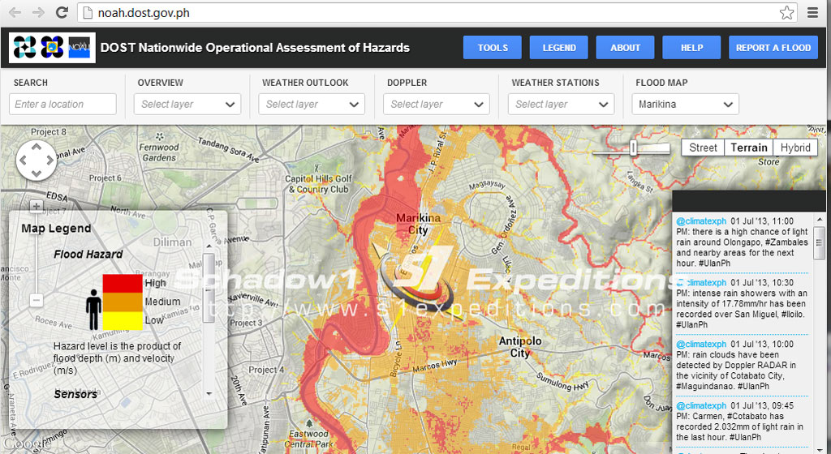
Task: Click the tweet feed scrollbar thumb
Action: 820,243
